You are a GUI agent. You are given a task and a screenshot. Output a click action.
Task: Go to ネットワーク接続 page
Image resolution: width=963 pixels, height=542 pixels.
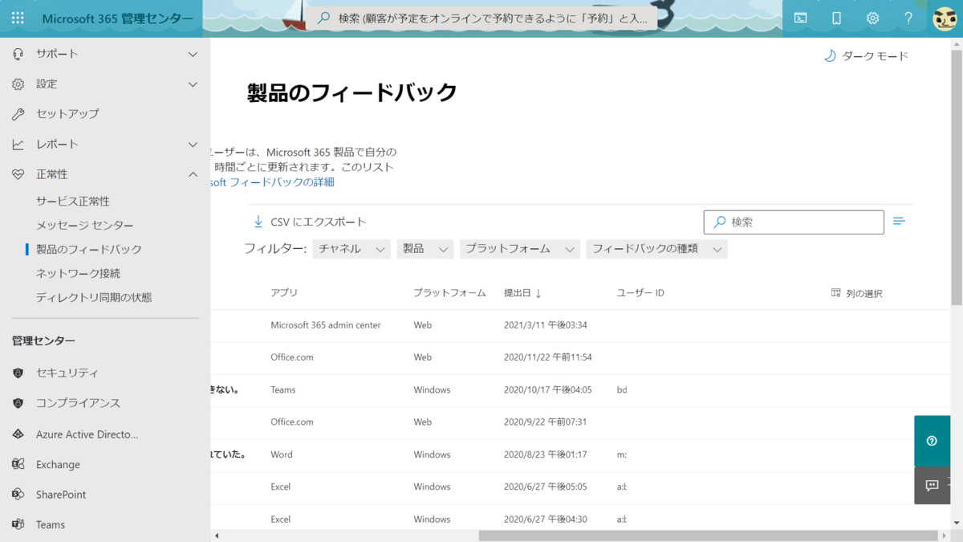click(x=79, y=274)
